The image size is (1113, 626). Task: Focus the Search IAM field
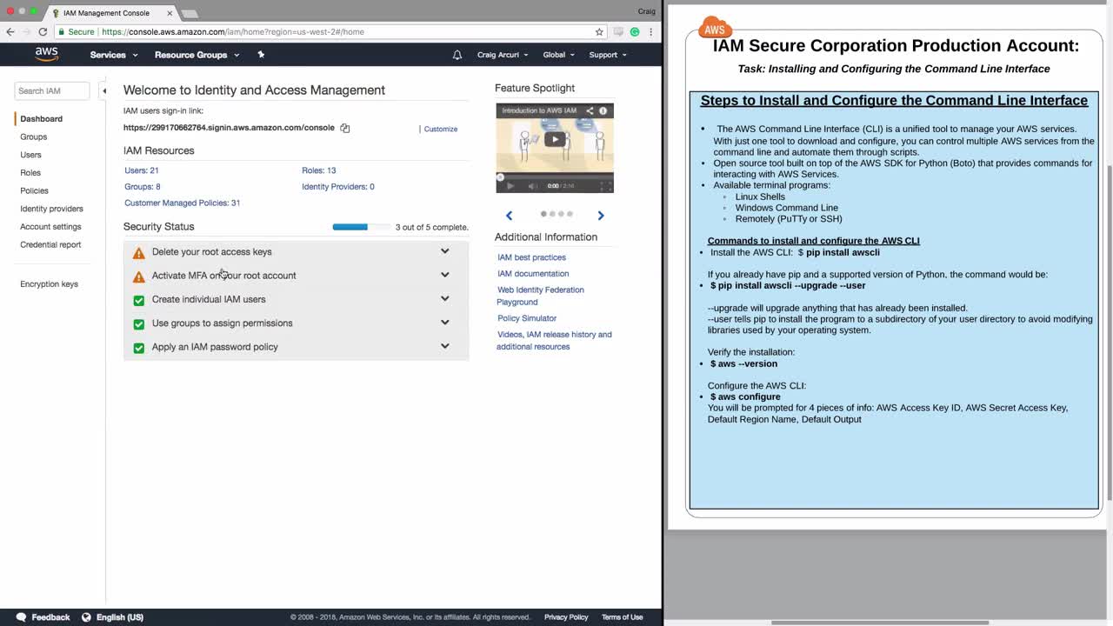point(52,90)
